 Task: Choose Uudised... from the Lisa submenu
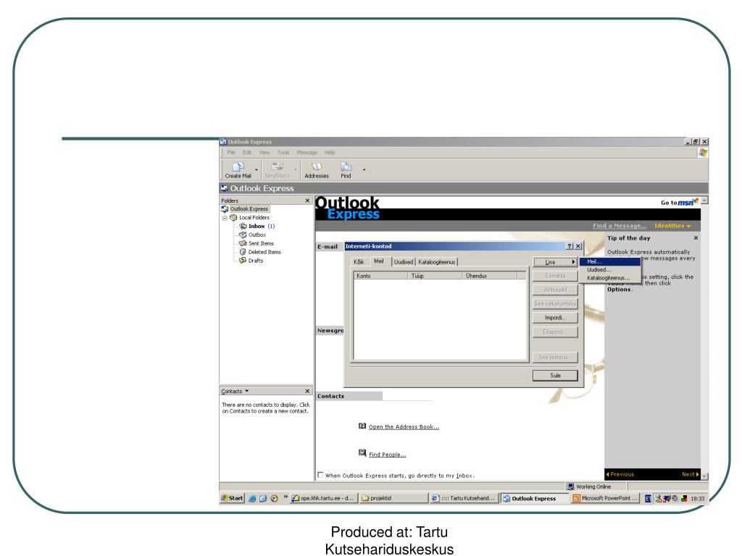610,269
